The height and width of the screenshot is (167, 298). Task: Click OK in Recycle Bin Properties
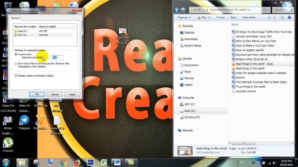pos(37,94)
